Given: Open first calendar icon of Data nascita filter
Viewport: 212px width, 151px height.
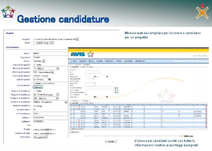Looking at the screenshot, I should 95,77.
